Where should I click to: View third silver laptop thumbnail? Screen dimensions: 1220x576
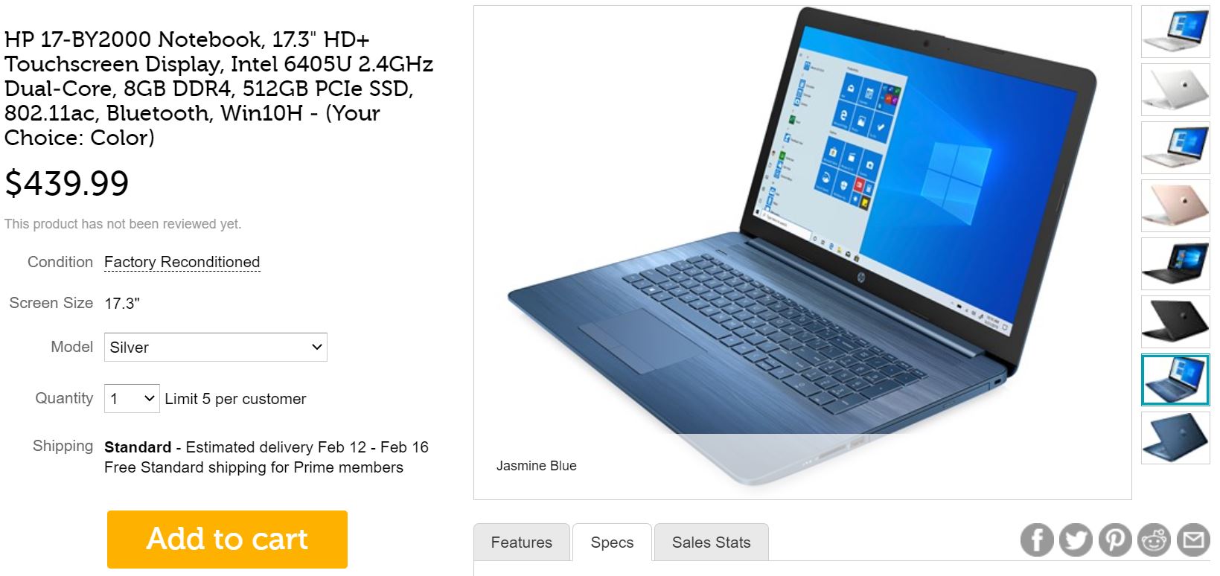pos(1175,148)
